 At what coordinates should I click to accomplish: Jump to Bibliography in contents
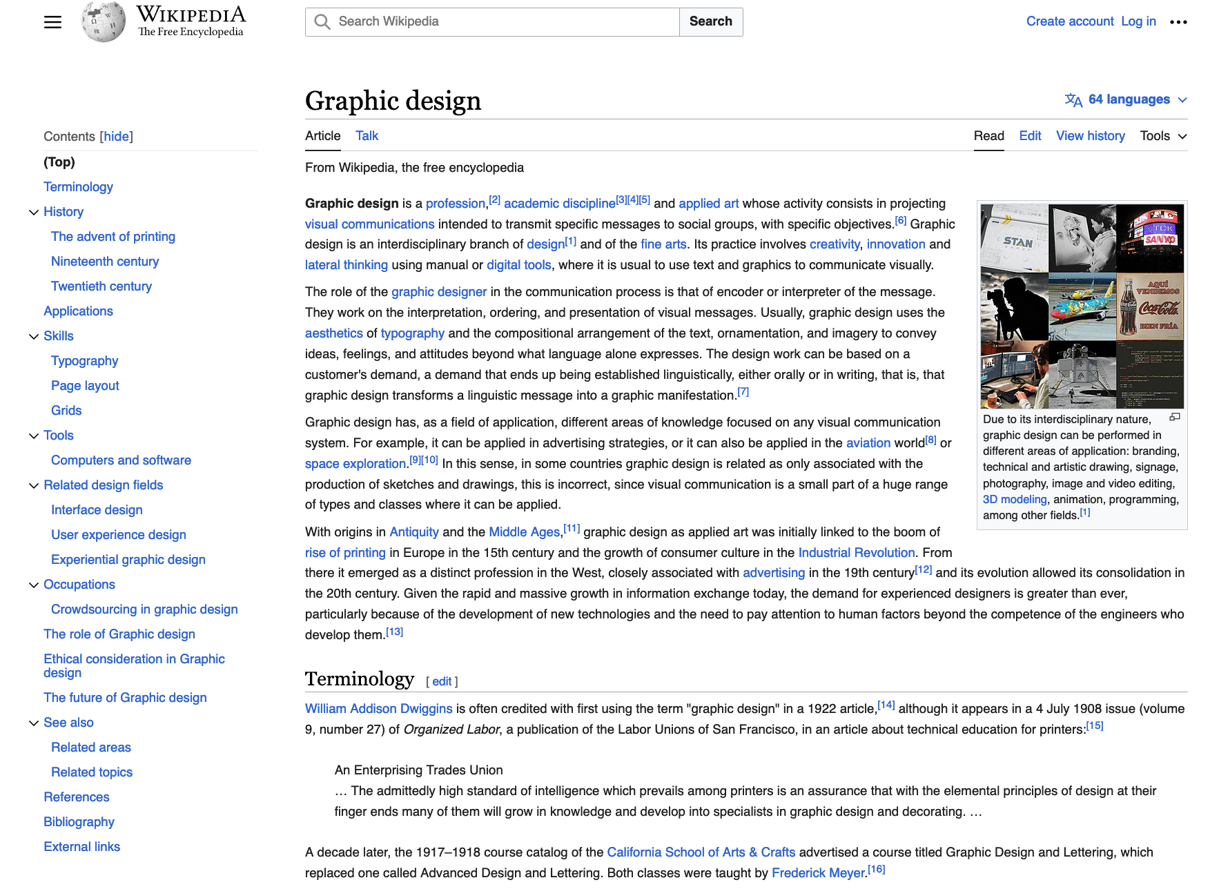tap(79, 822)
